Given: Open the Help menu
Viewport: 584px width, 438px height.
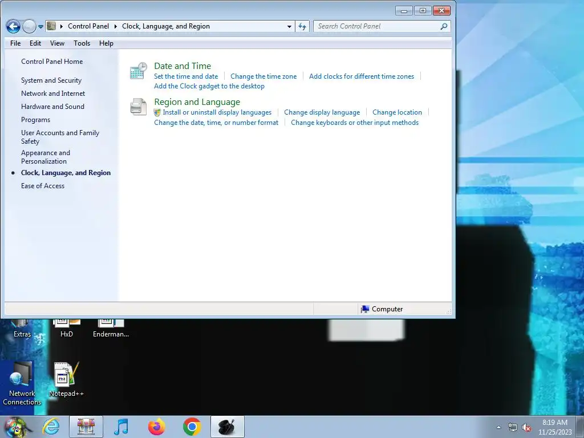Looking at the screenshot, I should [x=106, y=43].
